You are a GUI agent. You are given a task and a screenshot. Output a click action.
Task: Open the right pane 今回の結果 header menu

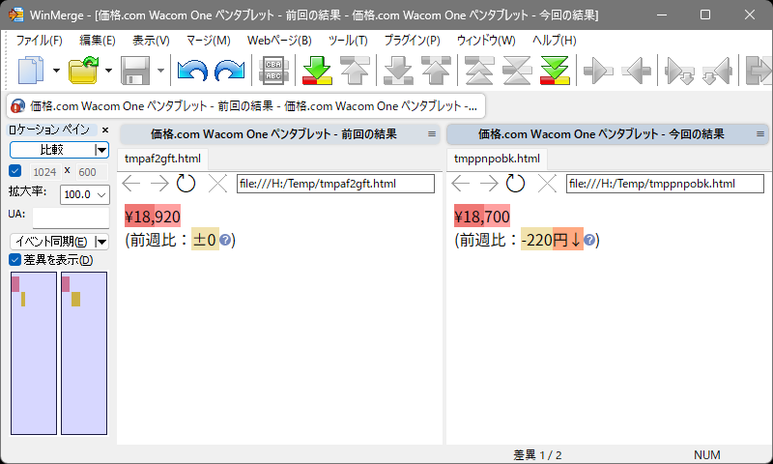[x=760, y=134]
